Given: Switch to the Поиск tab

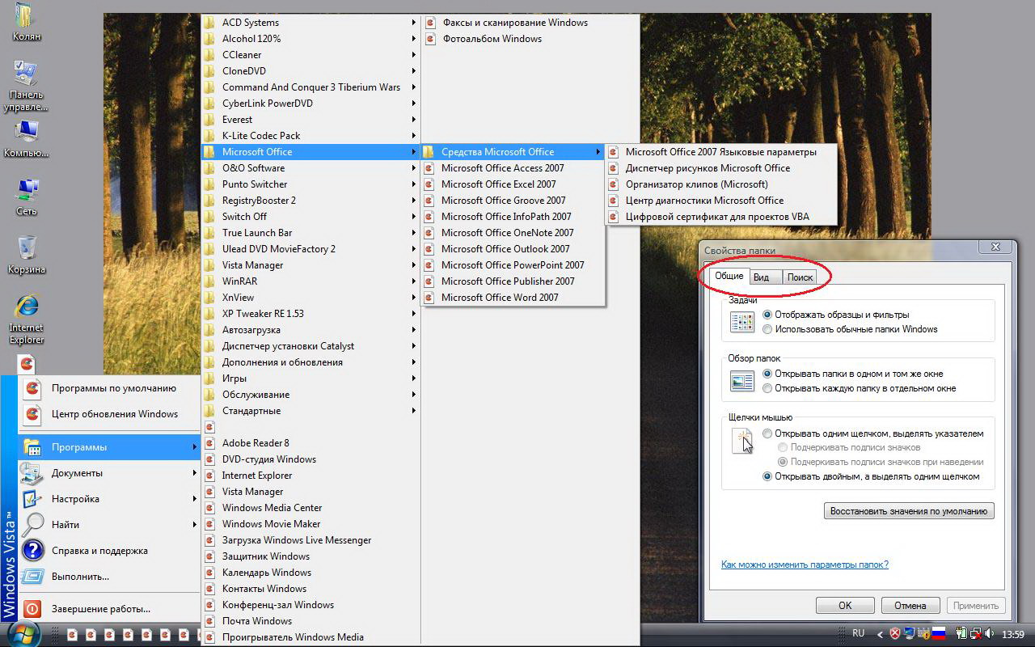Looking at the screenshot, I should click(800, 277).
